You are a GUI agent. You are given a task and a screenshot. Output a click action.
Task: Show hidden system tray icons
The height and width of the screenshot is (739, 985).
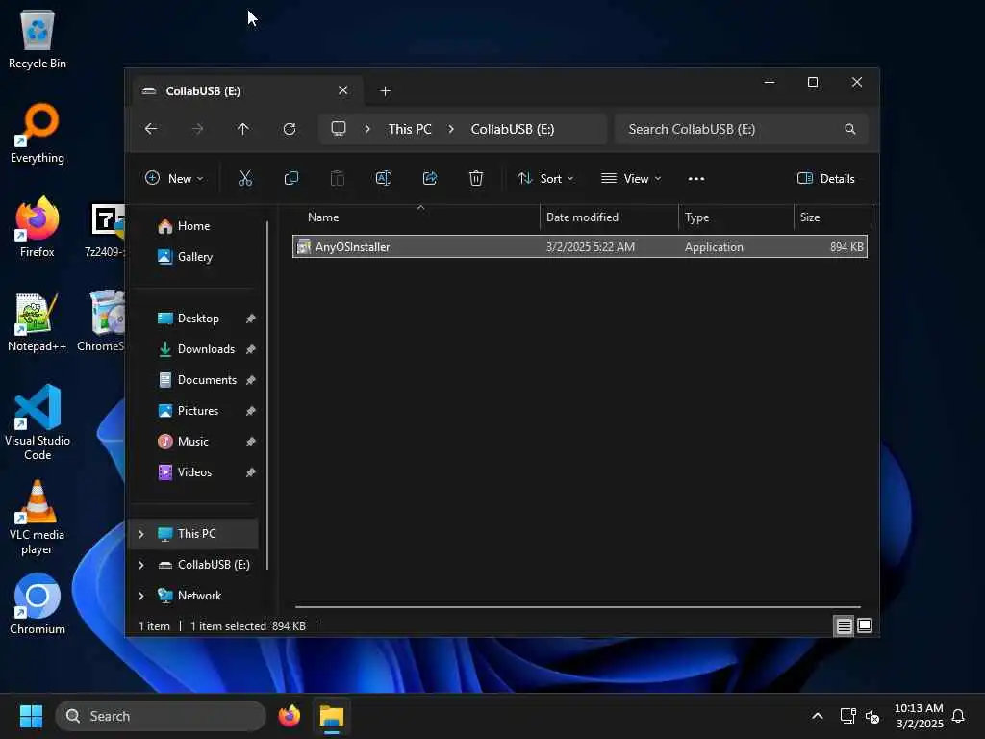coord(818,716)
